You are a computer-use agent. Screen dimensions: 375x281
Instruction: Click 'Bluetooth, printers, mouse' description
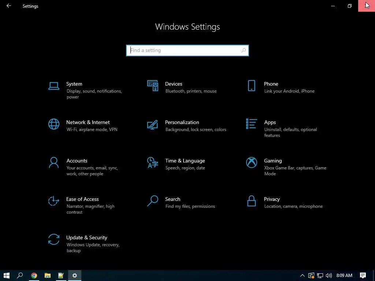click(191, 91)
